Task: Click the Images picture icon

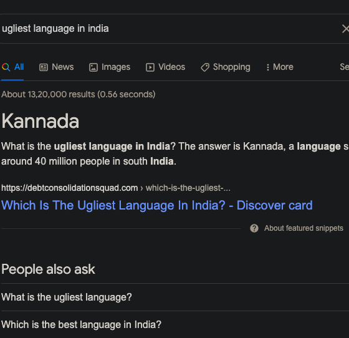Action: 93,67
